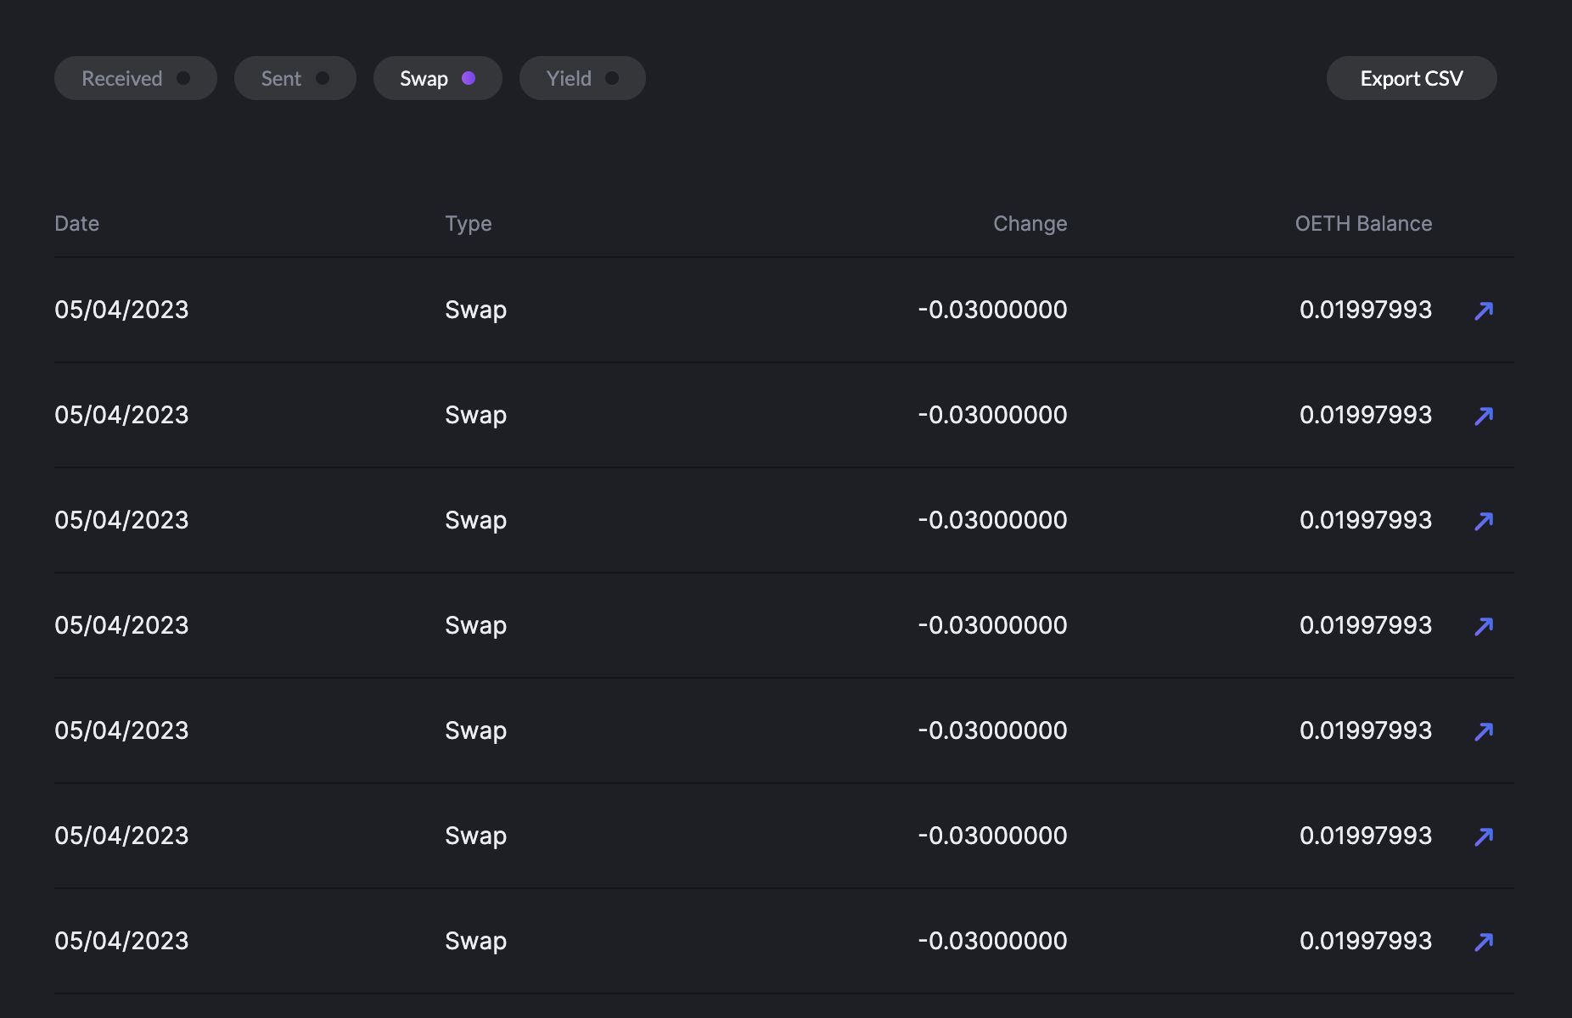The height and width of the screenshot is (1018, 1572).
Task: Select the date in the first row
Action: 121,310
